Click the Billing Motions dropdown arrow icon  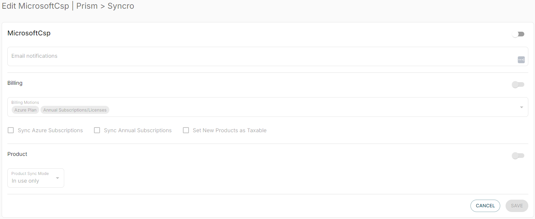pyautogui.click(x=521, y=107)
